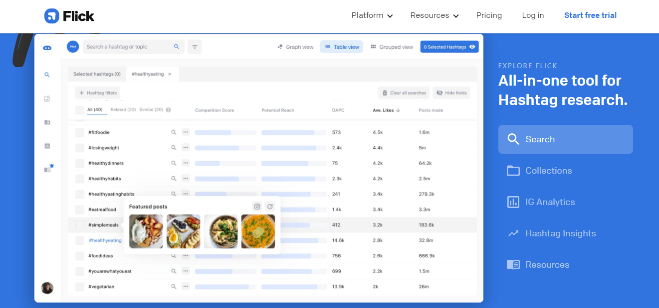Select the Search feature option
659x308 pixels.
coord(566,139)
